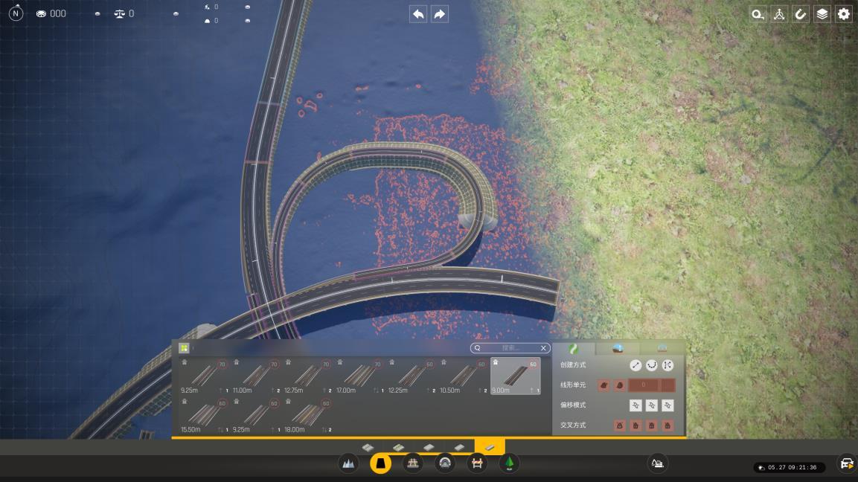Select the middle 偏移模式 offset option
858x482 pixels.
[x=651, y=405]
